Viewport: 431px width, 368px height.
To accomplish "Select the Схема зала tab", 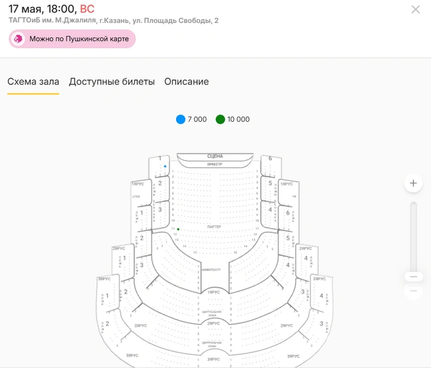I will [x=33, y=82].
